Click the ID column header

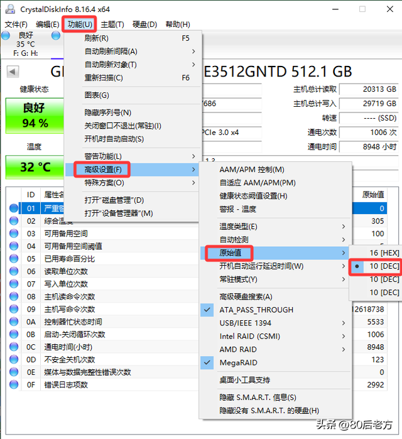[31, 195]
